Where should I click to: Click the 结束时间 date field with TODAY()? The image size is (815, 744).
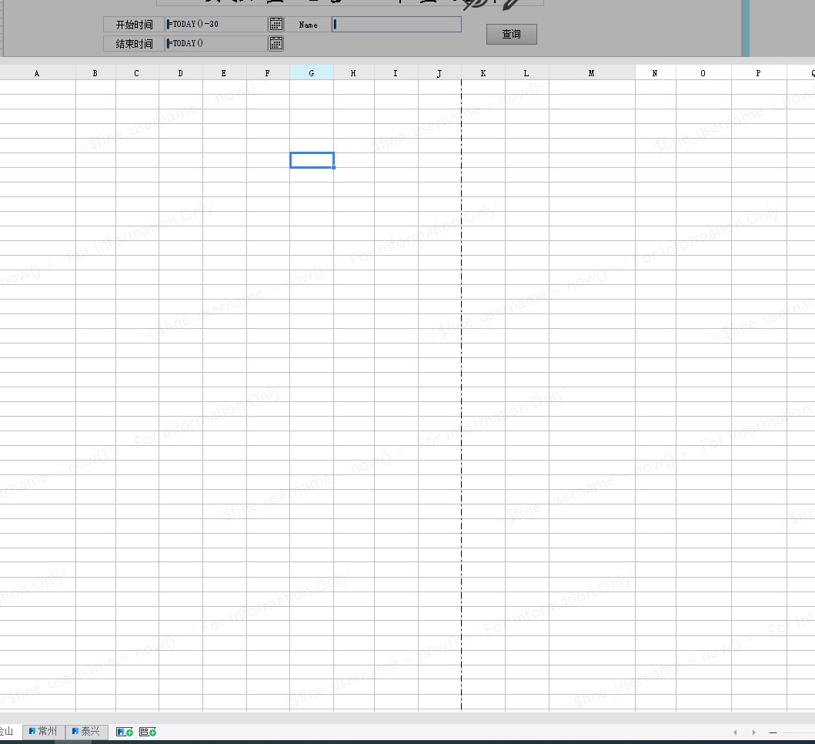coord(216,43)
